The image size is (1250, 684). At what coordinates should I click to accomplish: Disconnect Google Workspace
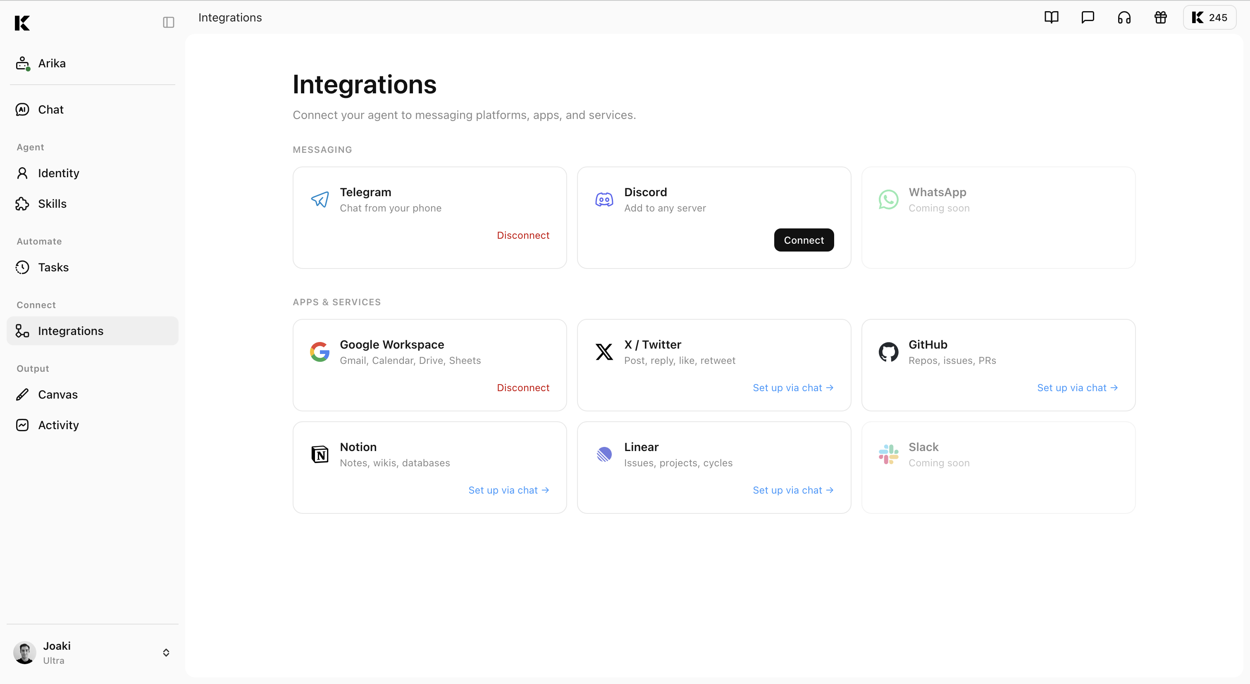[522, 388]
